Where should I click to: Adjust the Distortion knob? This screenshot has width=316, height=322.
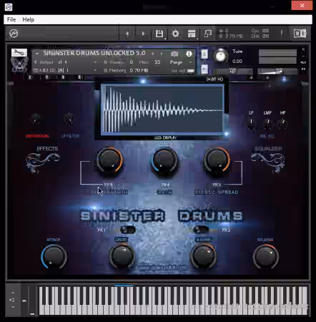[36, 119]
